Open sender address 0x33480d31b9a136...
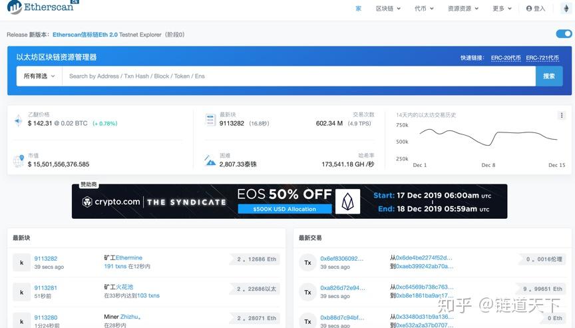This screenshot has height=328, width=575. click(x=425, y=317)
